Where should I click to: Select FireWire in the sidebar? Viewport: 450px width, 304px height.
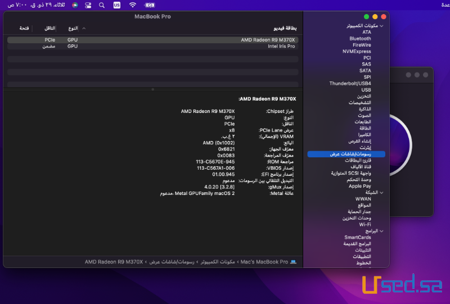click(362, 45)
